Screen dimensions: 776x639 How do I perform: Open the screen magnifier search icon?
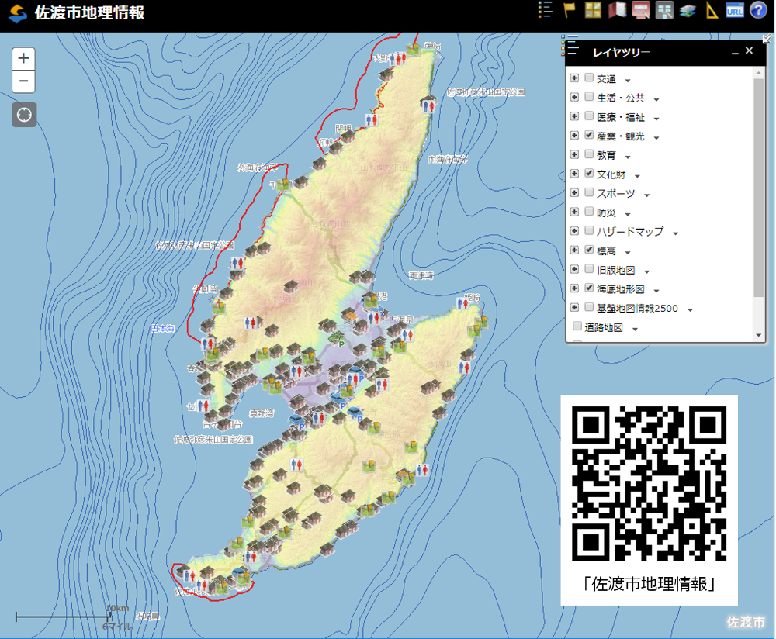click(x=639, y=10)
